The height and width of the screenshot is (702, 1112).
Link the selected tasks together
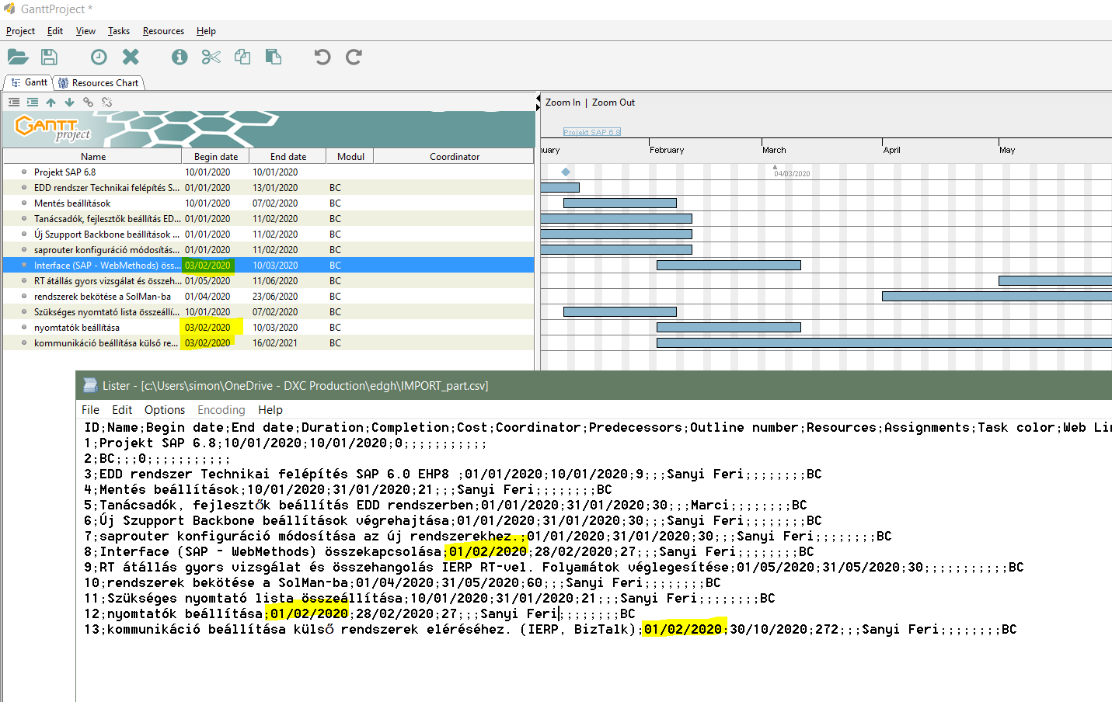click(x=88, y=102)
